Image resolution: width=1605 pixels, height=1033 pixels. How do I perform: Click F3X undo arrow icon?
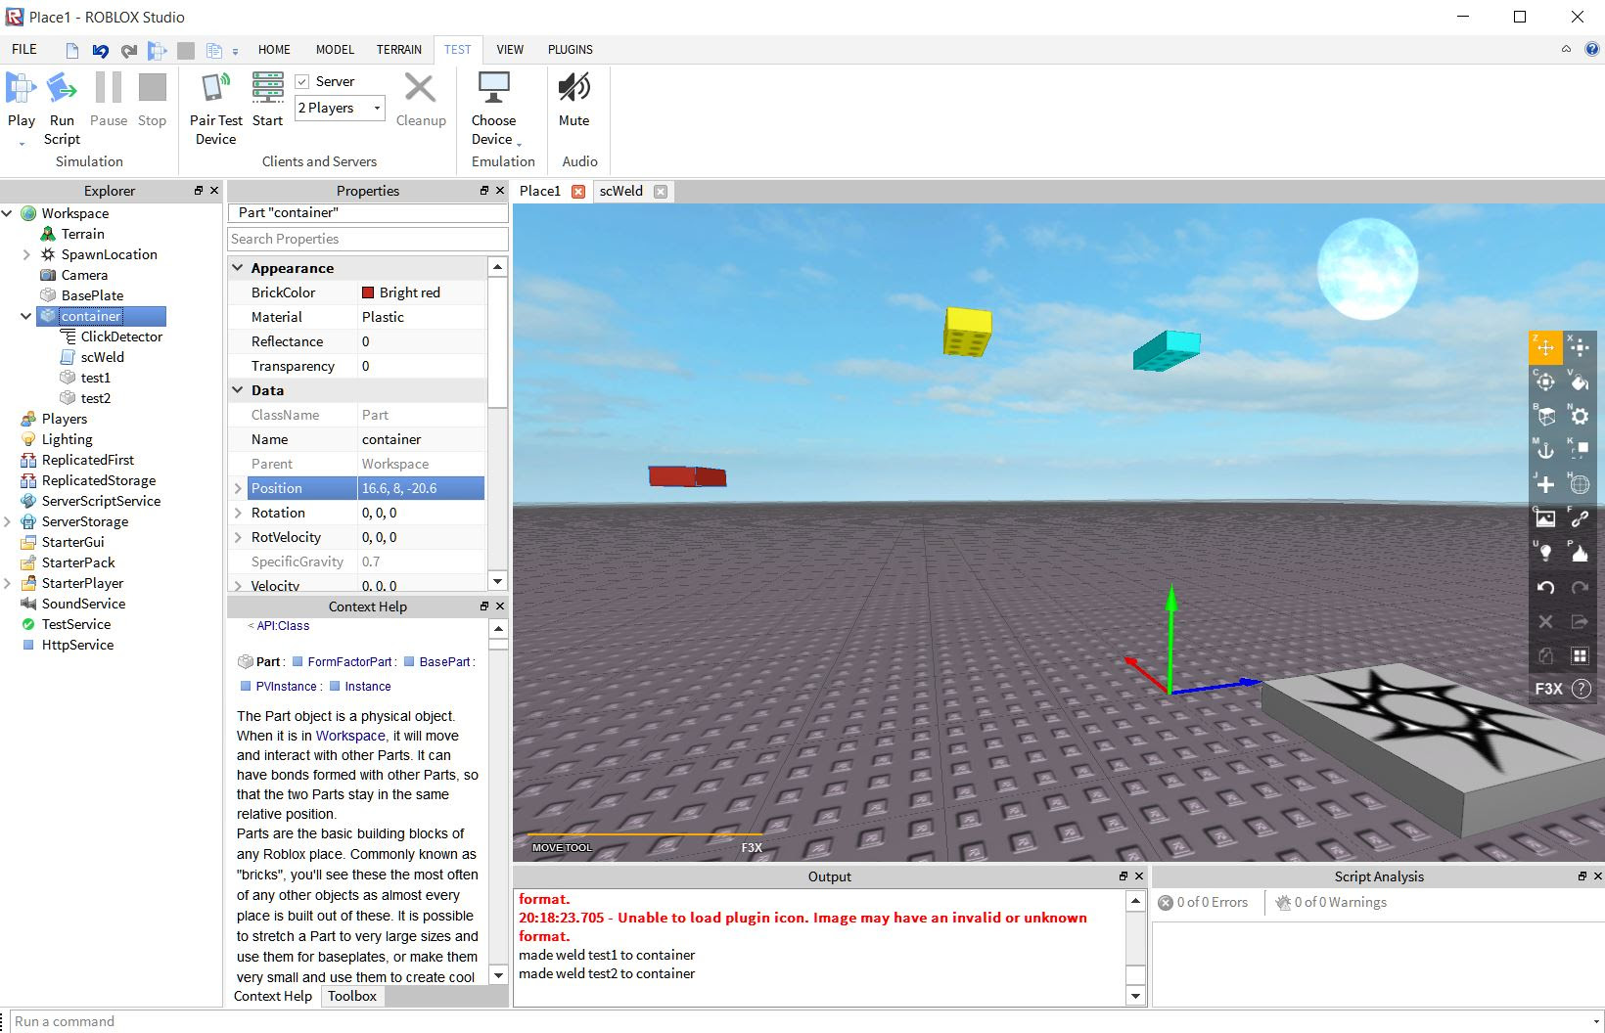[1545, 587]
